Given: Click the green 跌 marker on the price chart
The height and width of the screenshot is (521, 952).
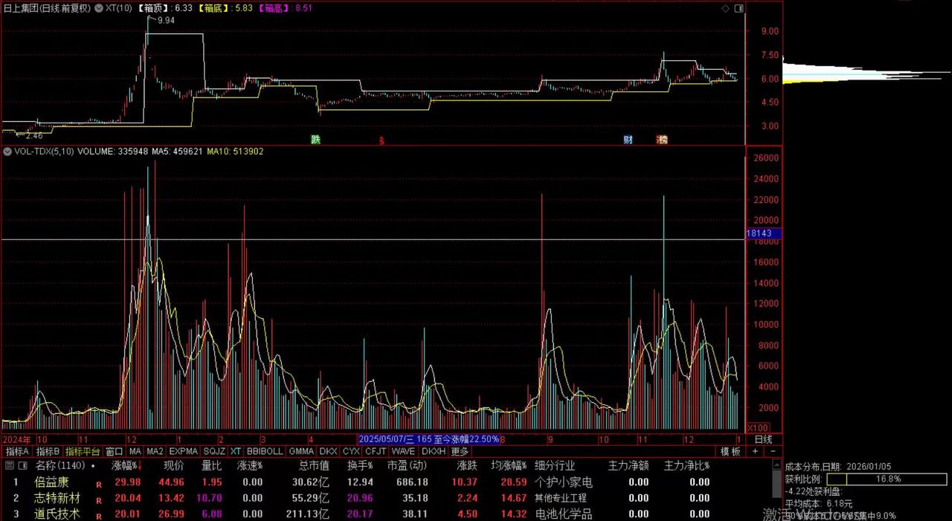Looking at the screenshot, I should [x=315, y=139].
